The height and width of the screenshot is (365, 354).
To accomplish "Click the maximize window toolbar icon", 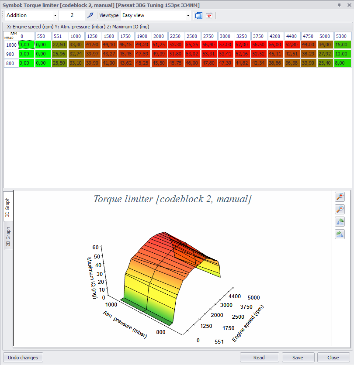I will [198, 15].
